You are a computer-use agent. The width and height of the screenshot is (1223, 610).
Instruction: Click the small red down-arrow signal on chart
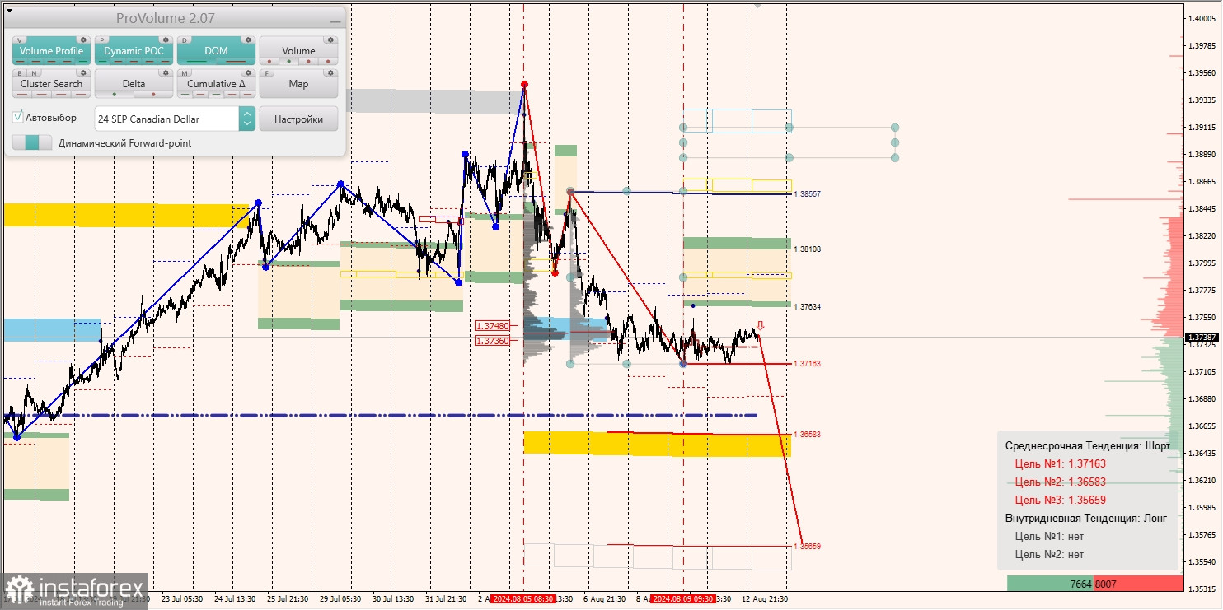coord(760,326)
